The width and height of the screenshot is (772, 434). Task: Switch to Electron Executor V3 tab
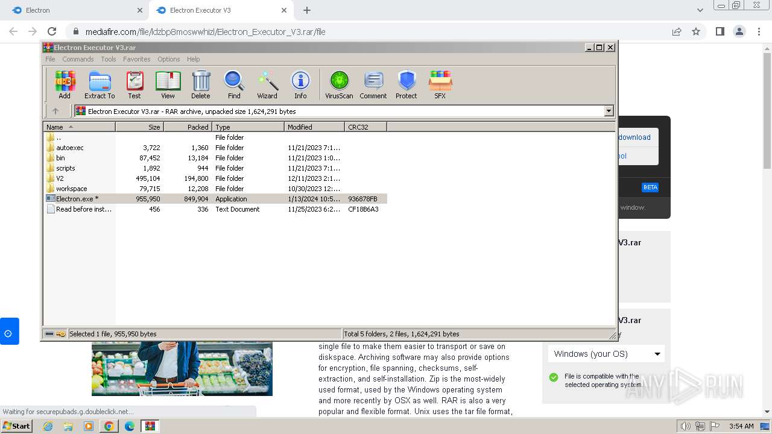220,10
